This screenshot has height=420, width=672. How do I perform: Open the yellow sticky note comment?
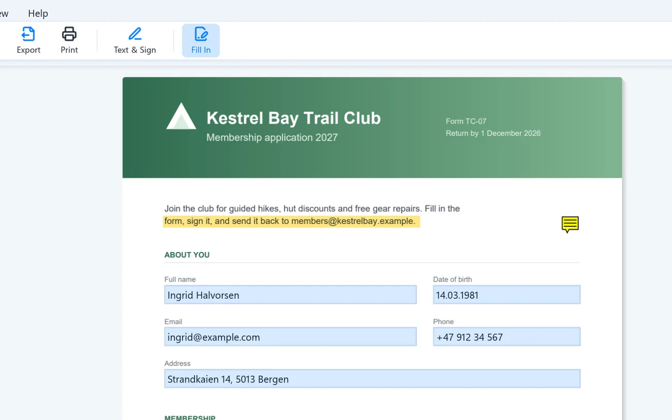(x=570, y=225)
